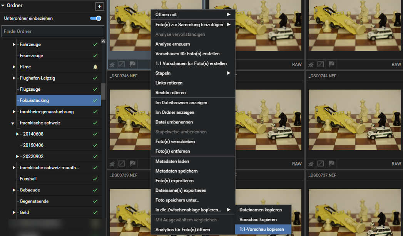Choose Vorschau kopieren in submenu
Image resolution: width=403 pixels, height=236 pixels.
click(x=263, y=219)
